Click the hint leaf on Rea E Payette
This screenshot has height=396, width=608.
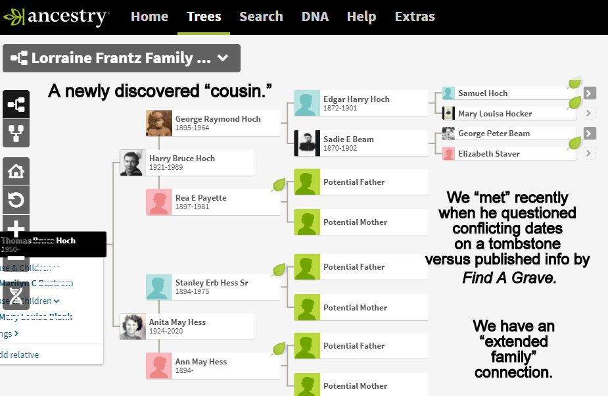pyautogui.click(x=279, y=185)
